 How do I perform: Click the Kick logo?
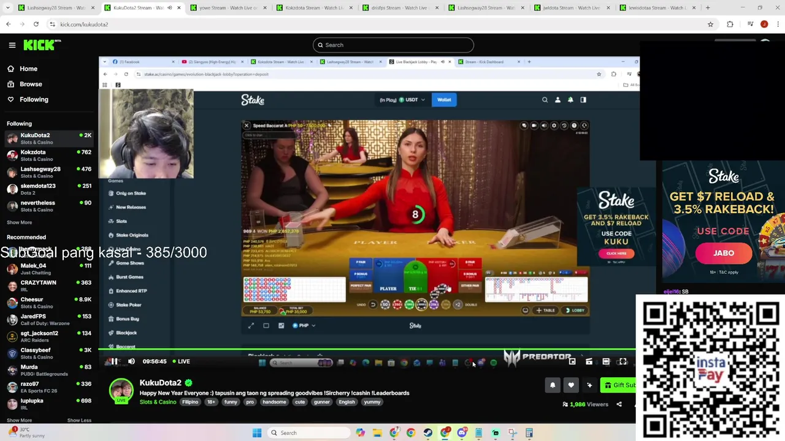click(42, 45)
